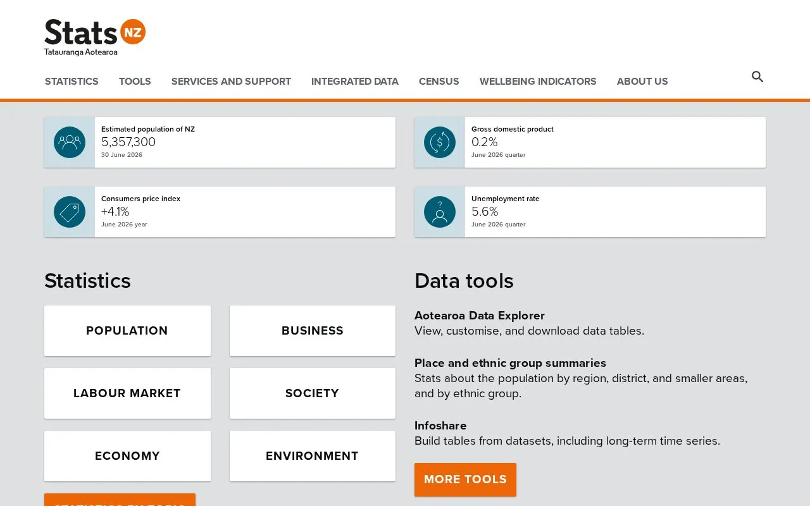Click the Statistics section heading
The image size is (810, 506).
point(87,281)
